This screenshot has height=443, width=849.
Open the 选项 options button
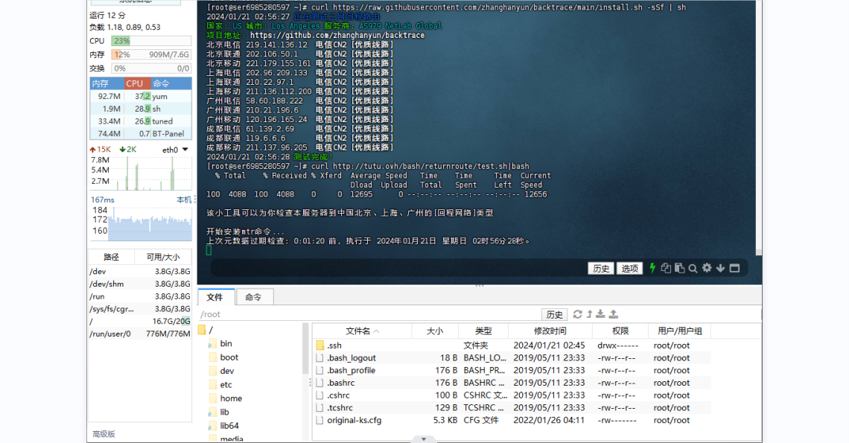click(629, 268)
